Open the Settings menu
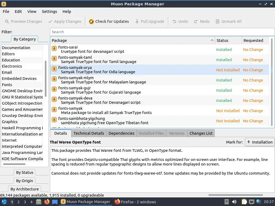Screen dimensions: 275x206 tap(49, 12)
